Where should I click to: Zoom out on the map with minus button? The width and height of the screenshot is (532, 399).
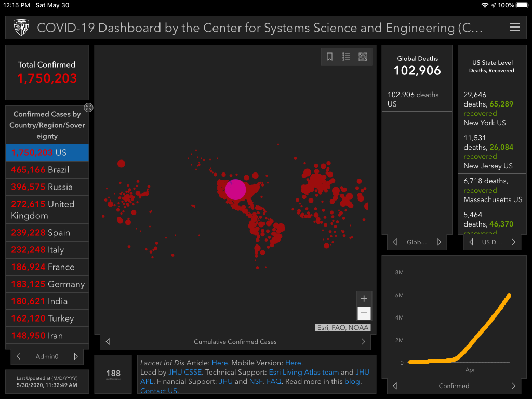364,313
